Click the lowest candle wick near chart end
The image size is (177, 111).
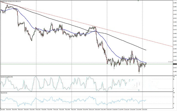pos(139,72)
